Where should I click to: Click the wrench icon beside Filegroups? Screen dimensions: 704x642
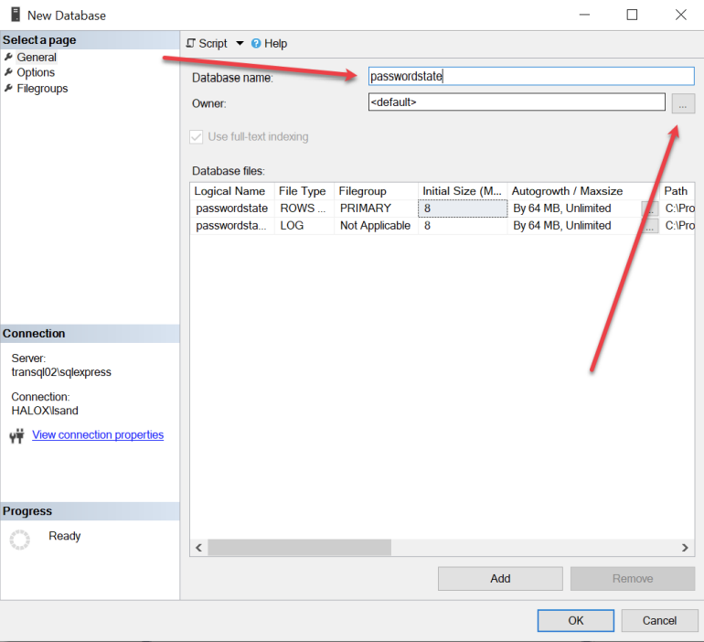coord(8,88)
